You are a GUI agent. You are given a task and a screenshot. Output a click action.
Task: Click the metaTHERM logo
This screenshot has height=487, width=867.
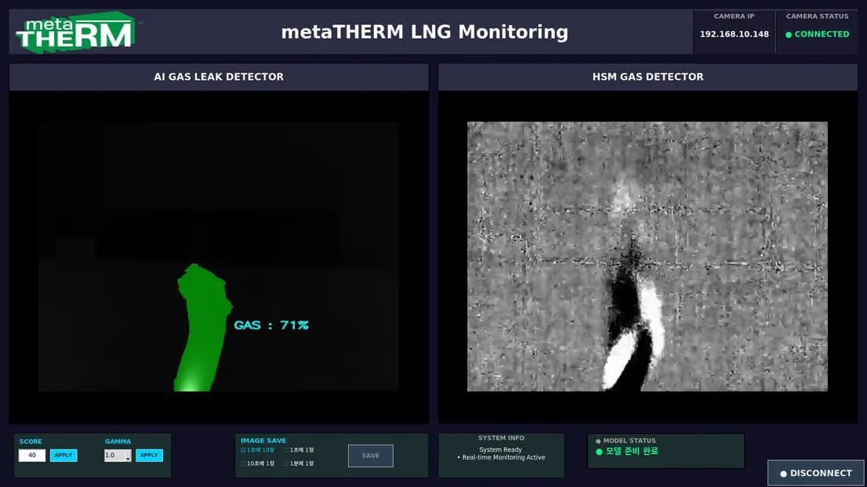pyautogui.click(x=76, y=32)
